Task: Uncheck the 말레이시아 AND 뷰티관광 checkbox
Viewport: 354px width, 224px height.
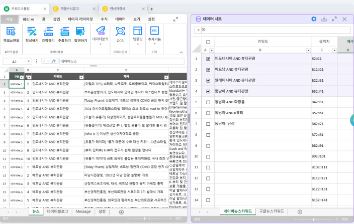Action: point(208,81)
